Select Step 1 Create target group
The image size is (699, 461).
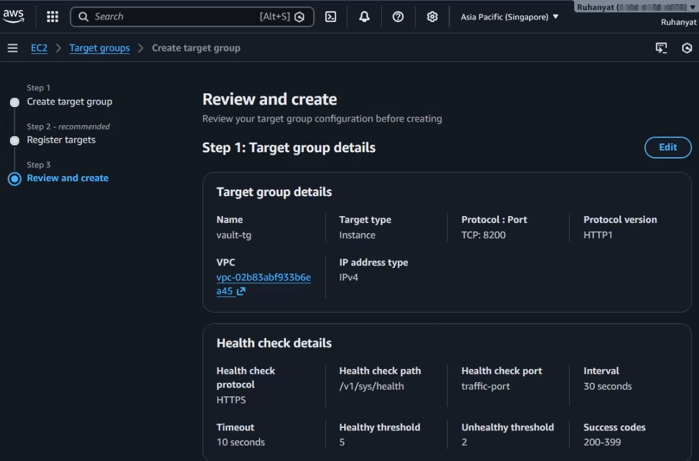[70, 101]
